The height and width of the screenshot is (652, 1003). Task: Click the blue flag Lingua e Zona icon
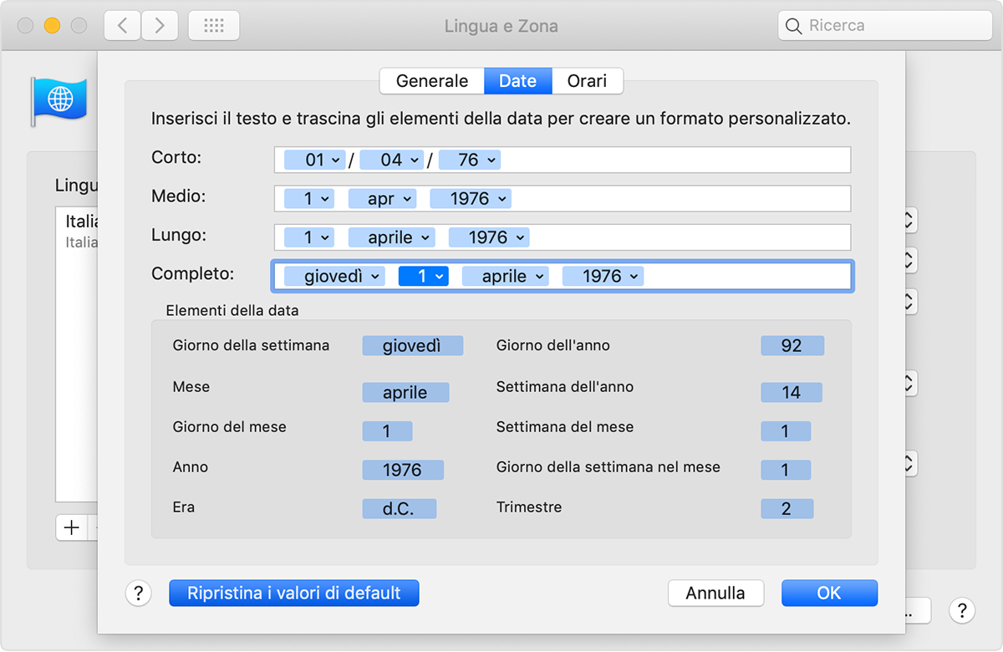59,100
